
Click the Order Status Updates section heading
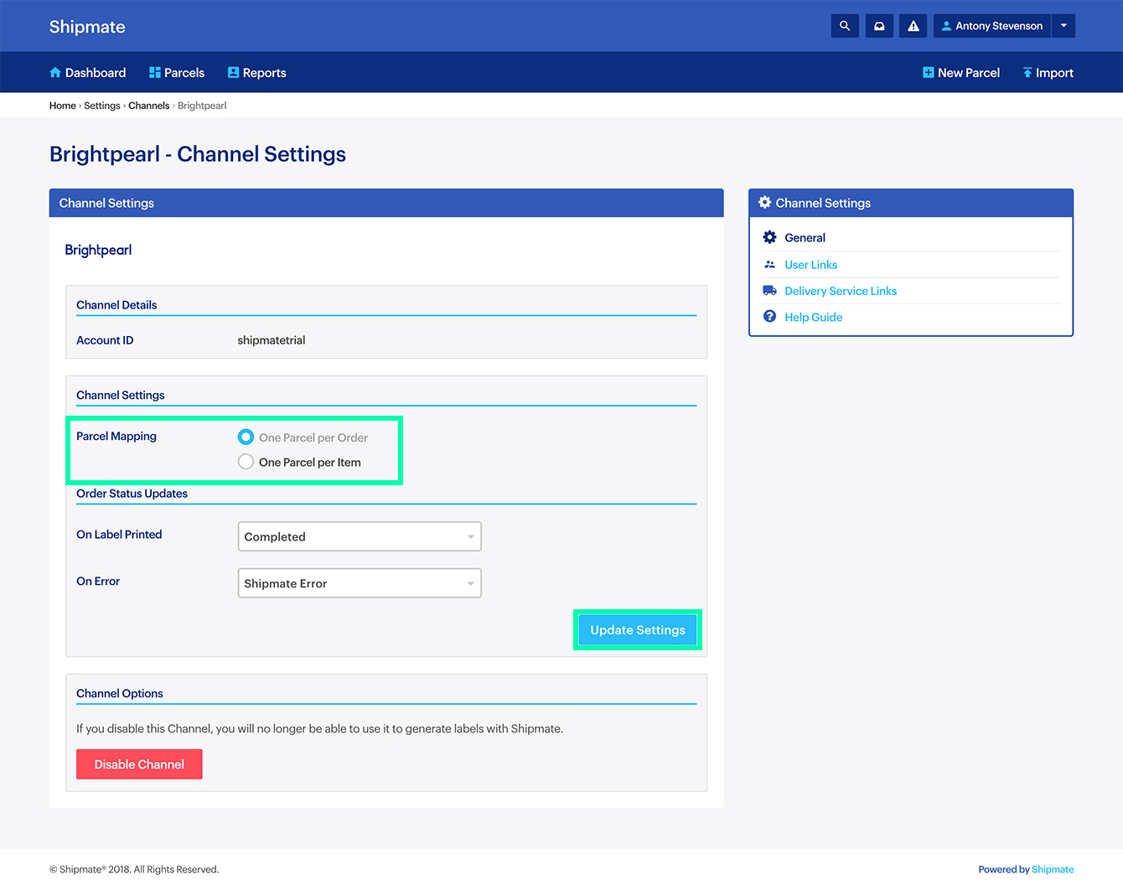coord(132,494)
